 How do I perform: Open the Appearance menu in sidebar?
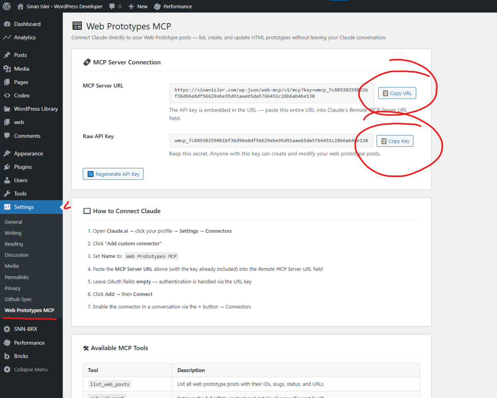(28, 153)
